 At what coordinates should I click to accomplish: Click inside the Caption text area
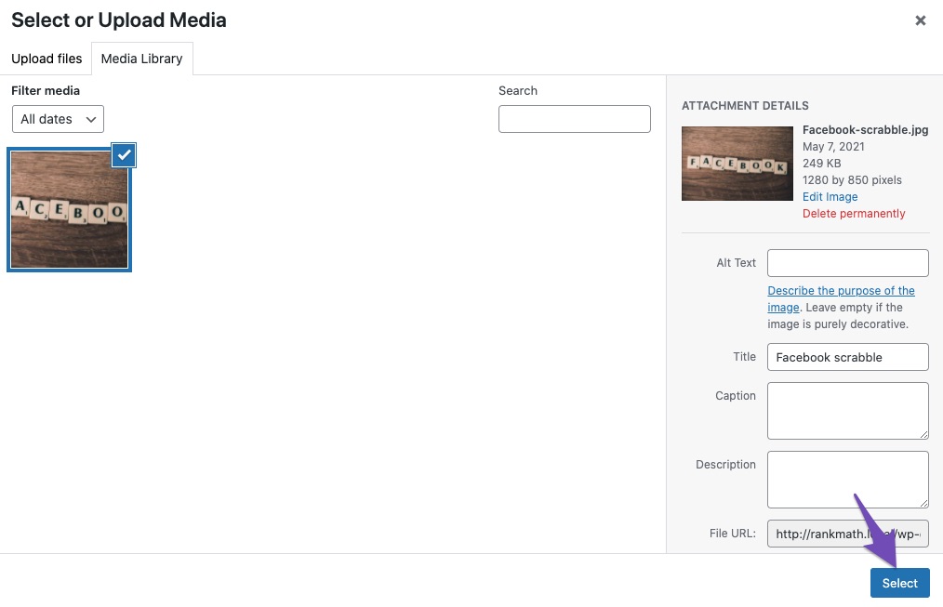(x=847, y=410)
